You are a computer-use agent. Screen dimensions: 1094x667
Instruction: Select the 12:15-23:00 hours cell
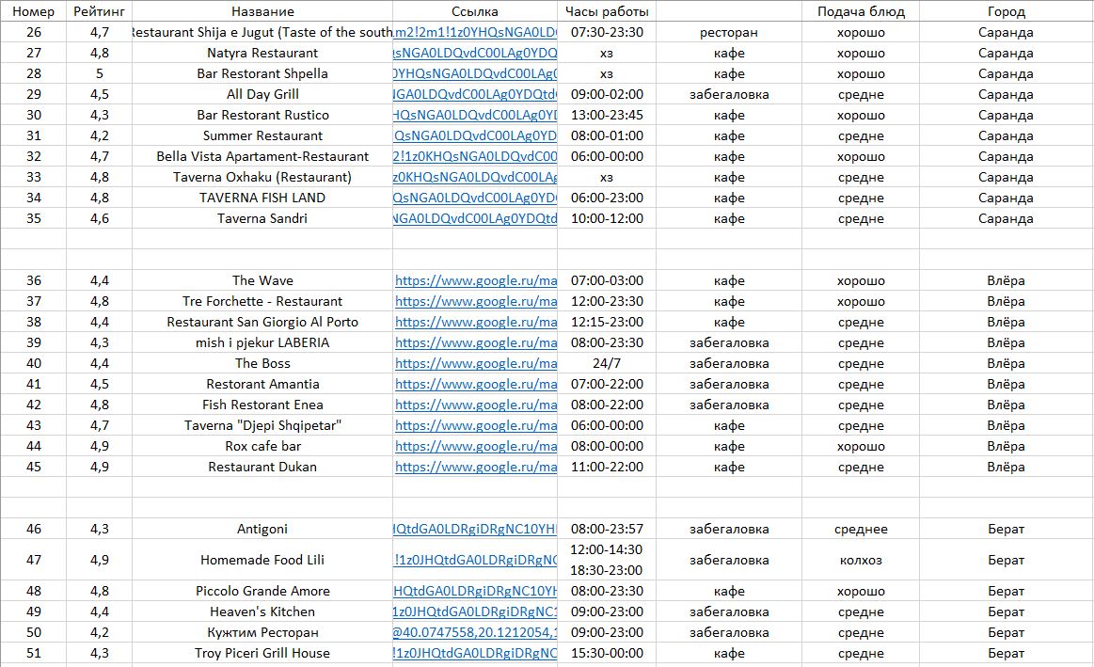coord(607,323)
